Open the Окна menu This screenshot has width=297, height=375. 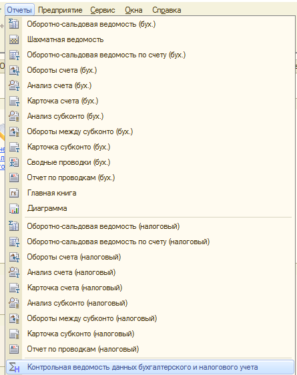click(x=133, y=10)
